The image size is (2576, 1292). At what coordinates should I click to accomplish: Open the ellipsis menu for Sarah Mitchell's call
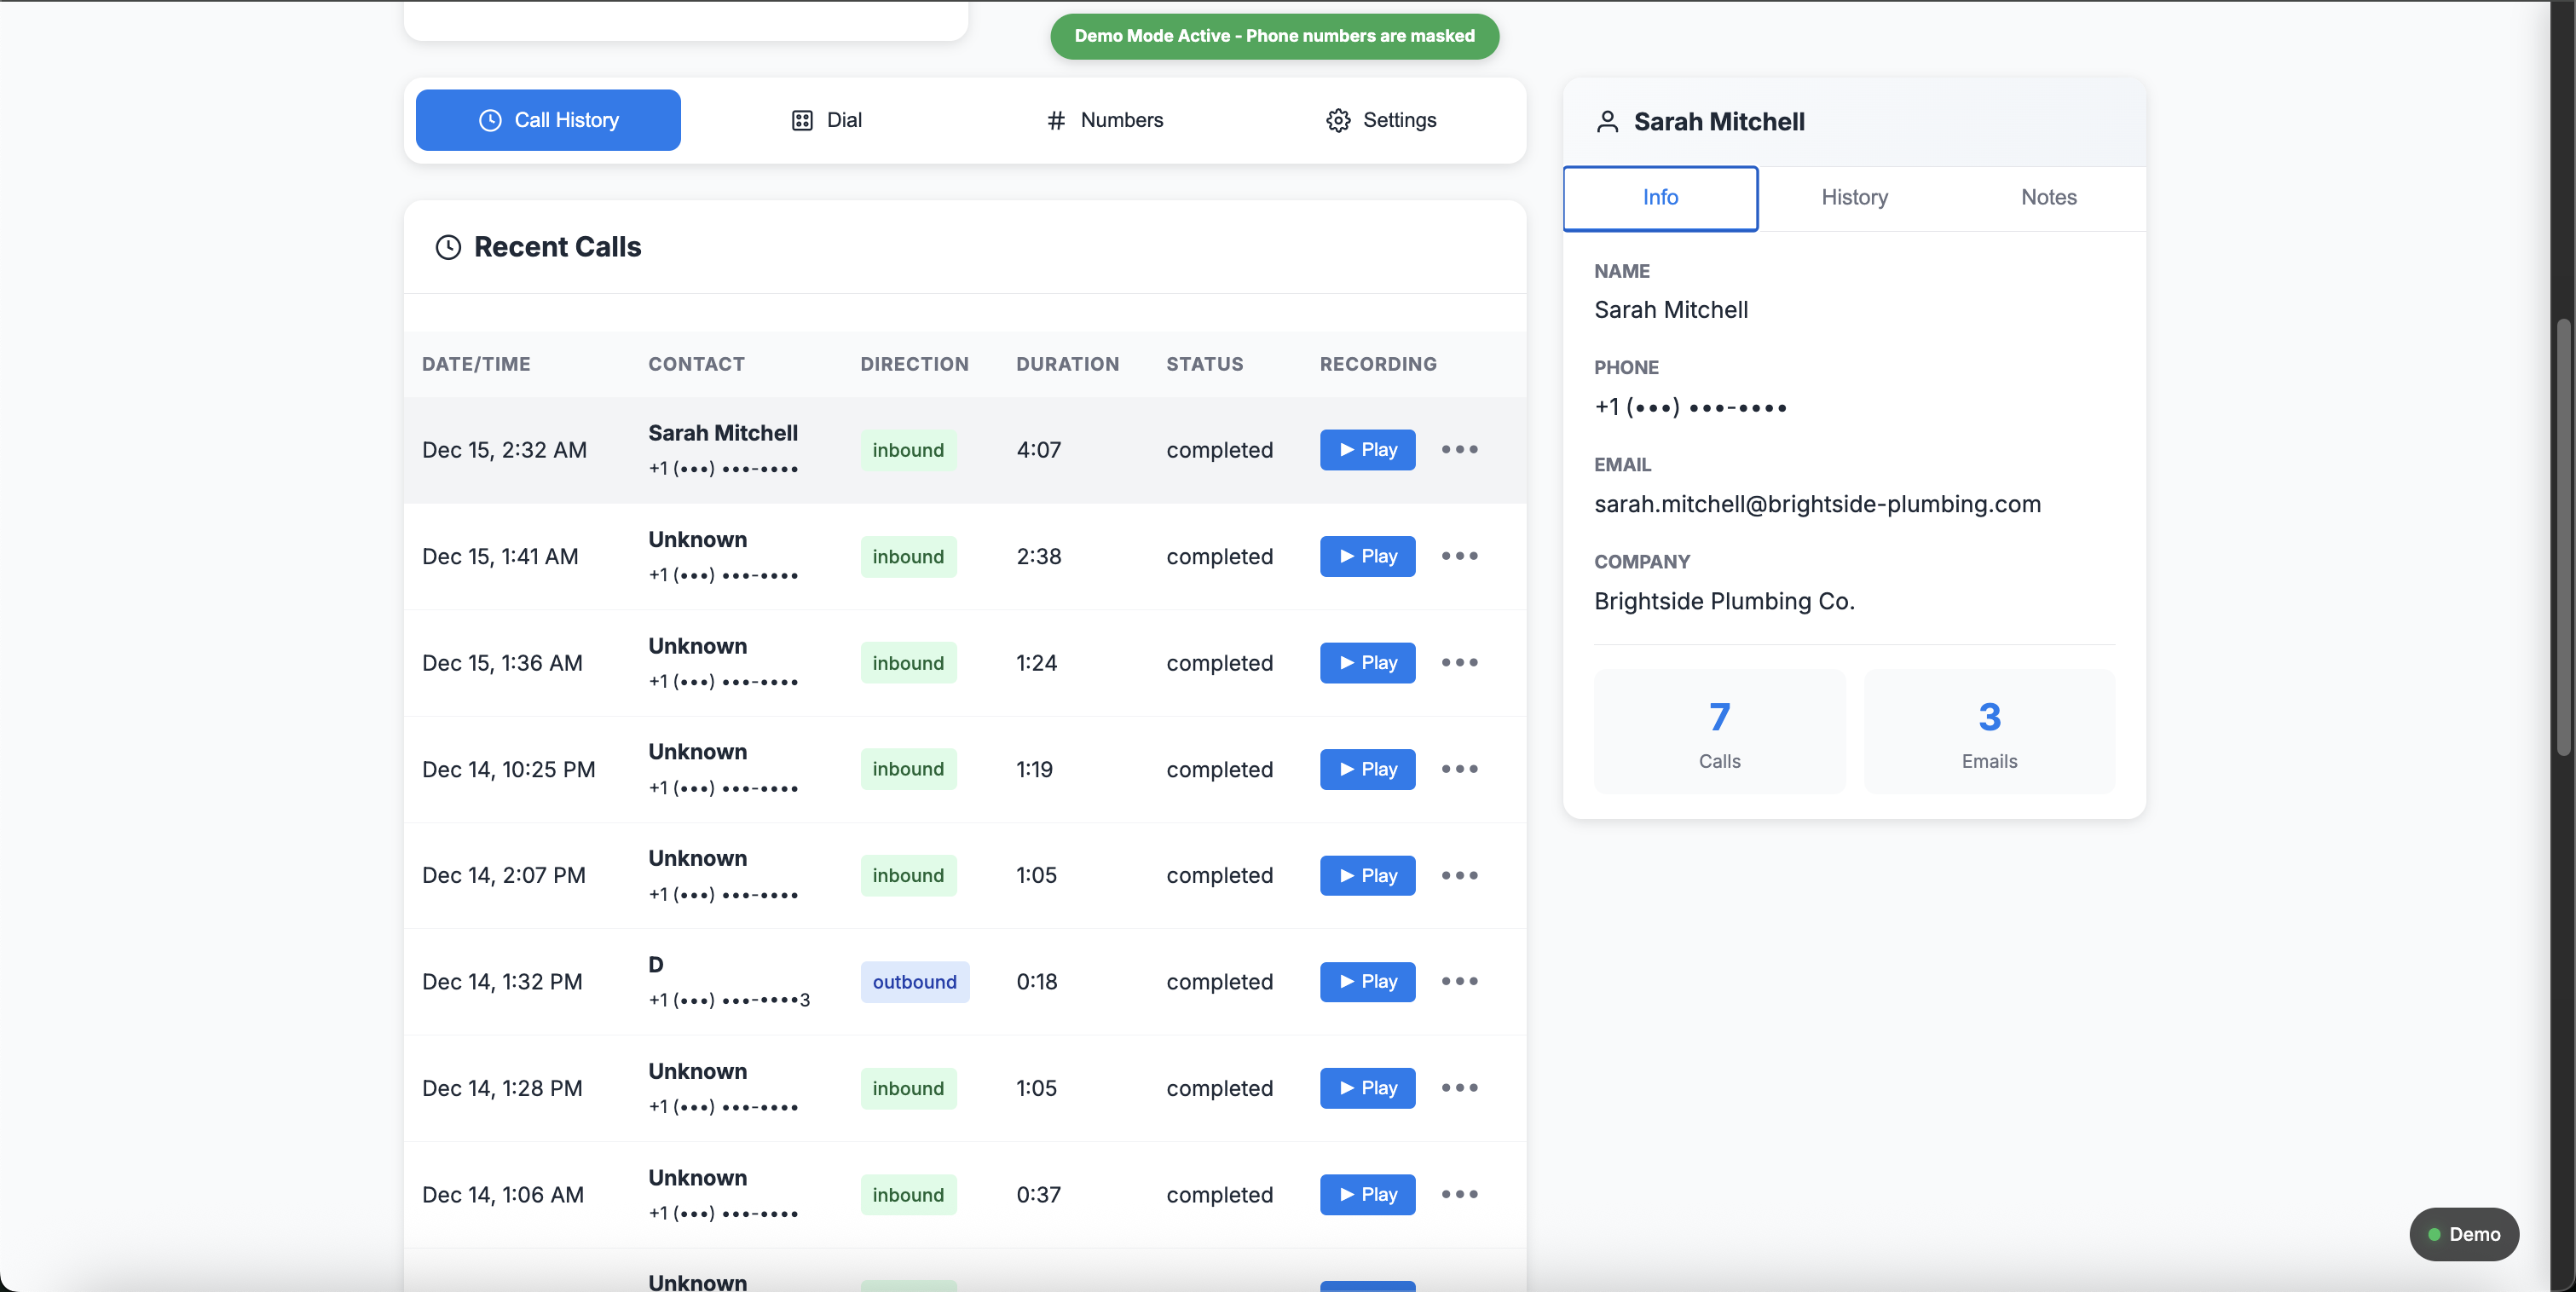[1459, 449]
